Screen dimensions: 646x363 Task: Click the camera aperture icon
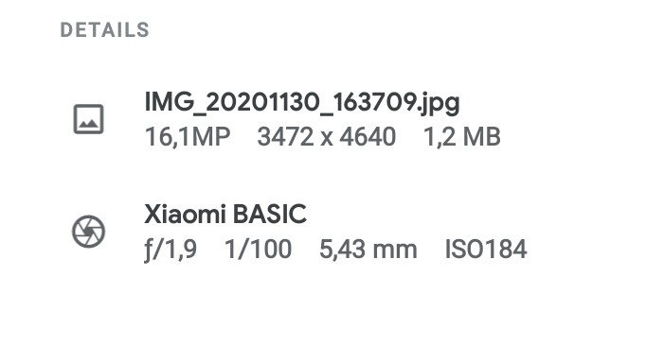pos(89,232)
